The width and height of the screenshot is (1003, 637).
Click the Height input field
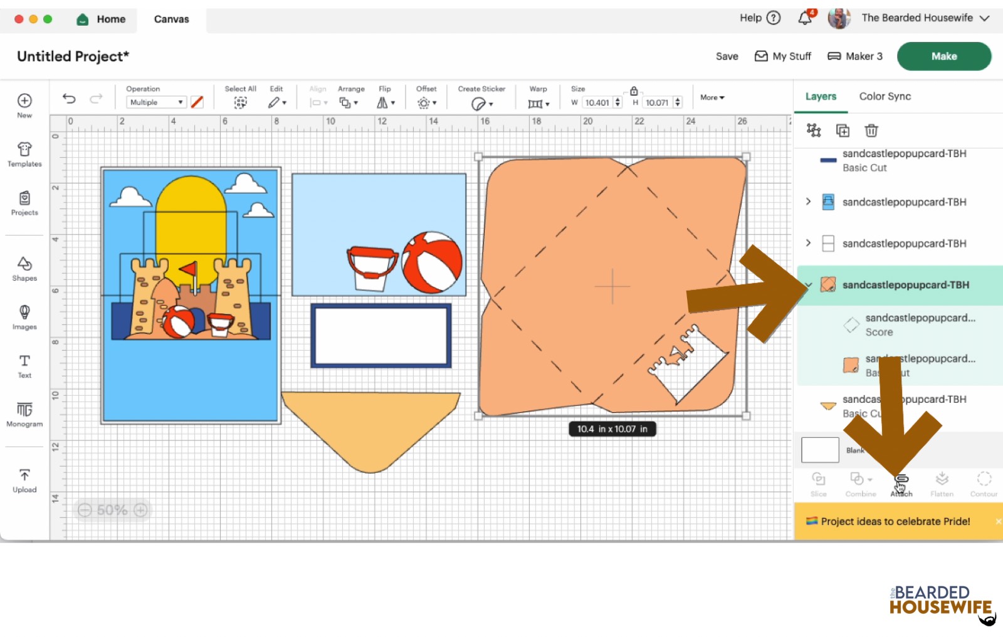pos(658,102)
